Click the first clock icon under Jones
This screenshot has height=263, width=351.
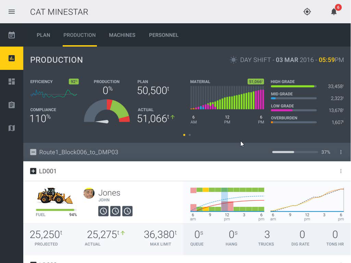[103, 211]
